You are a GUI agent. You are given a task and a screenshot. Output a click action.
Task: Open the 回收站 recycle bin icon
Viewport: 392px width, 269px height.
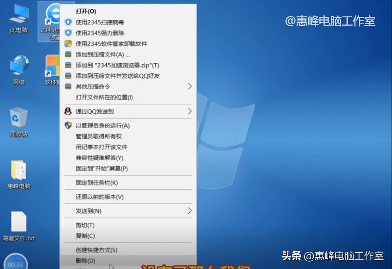tap(17, 120)
